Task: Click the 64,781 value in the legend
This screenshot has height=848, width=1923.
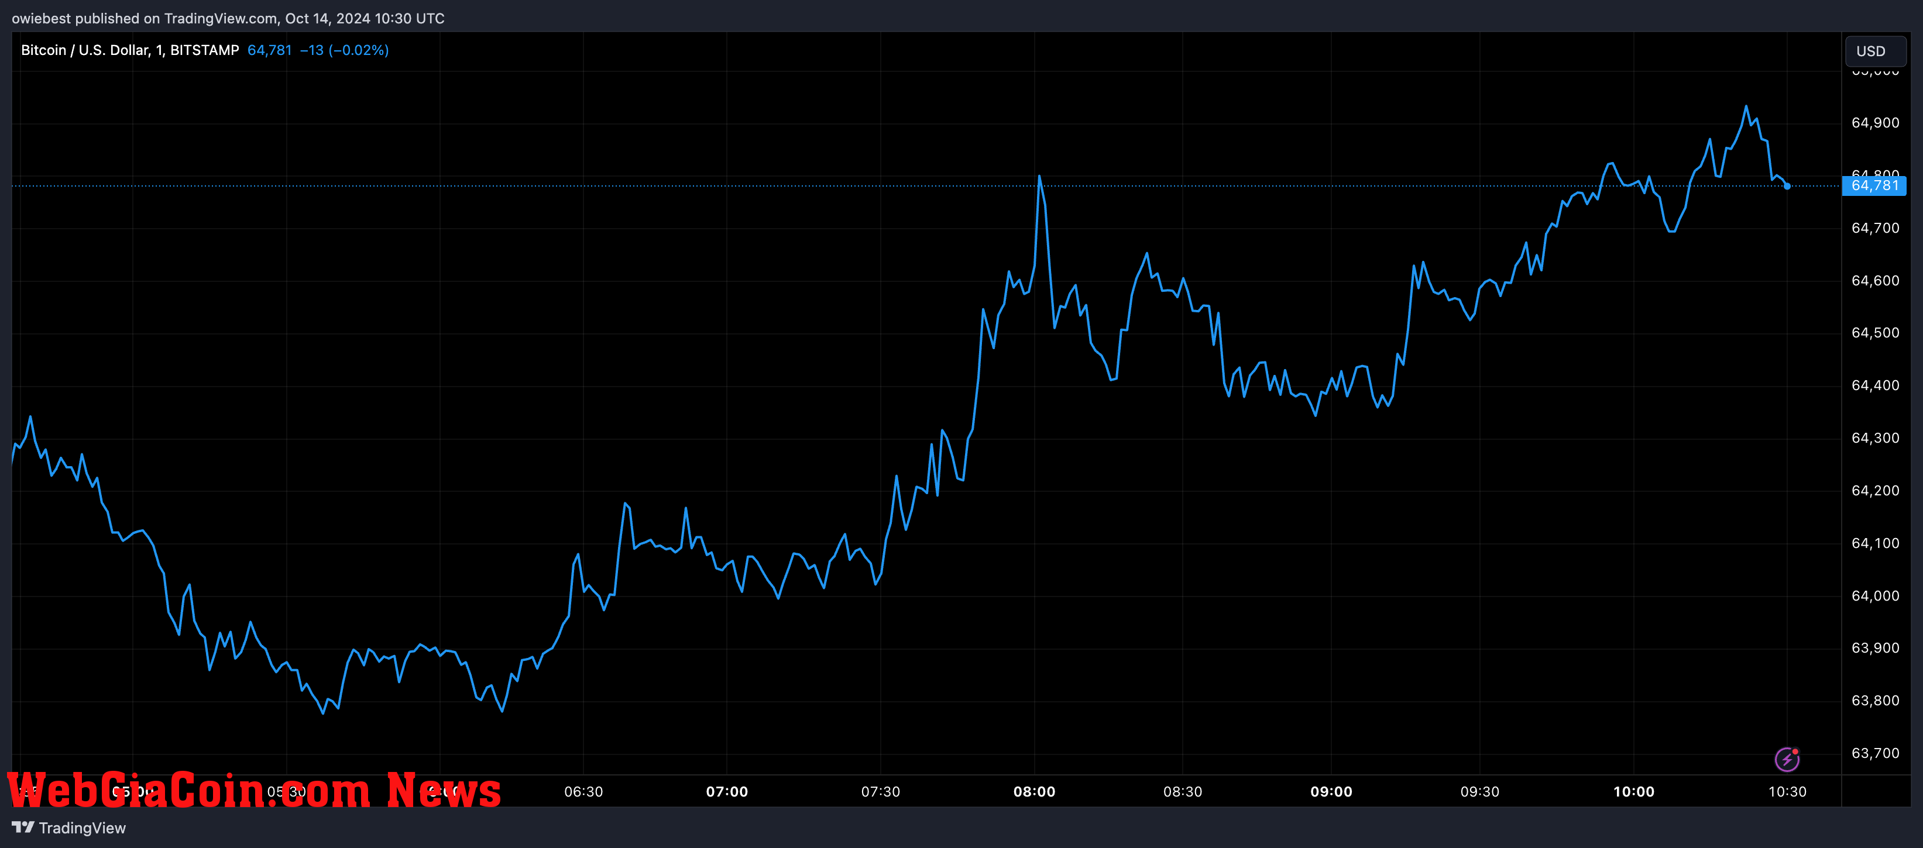Action: pyautogui.click(x=269, y=50)
